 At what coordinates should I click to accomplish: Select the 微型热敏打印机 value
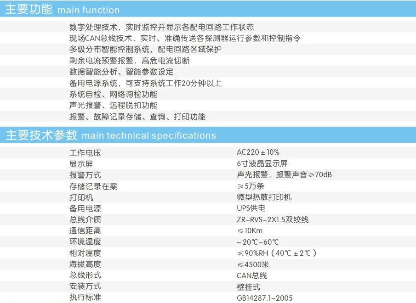(x=264, y=197)
